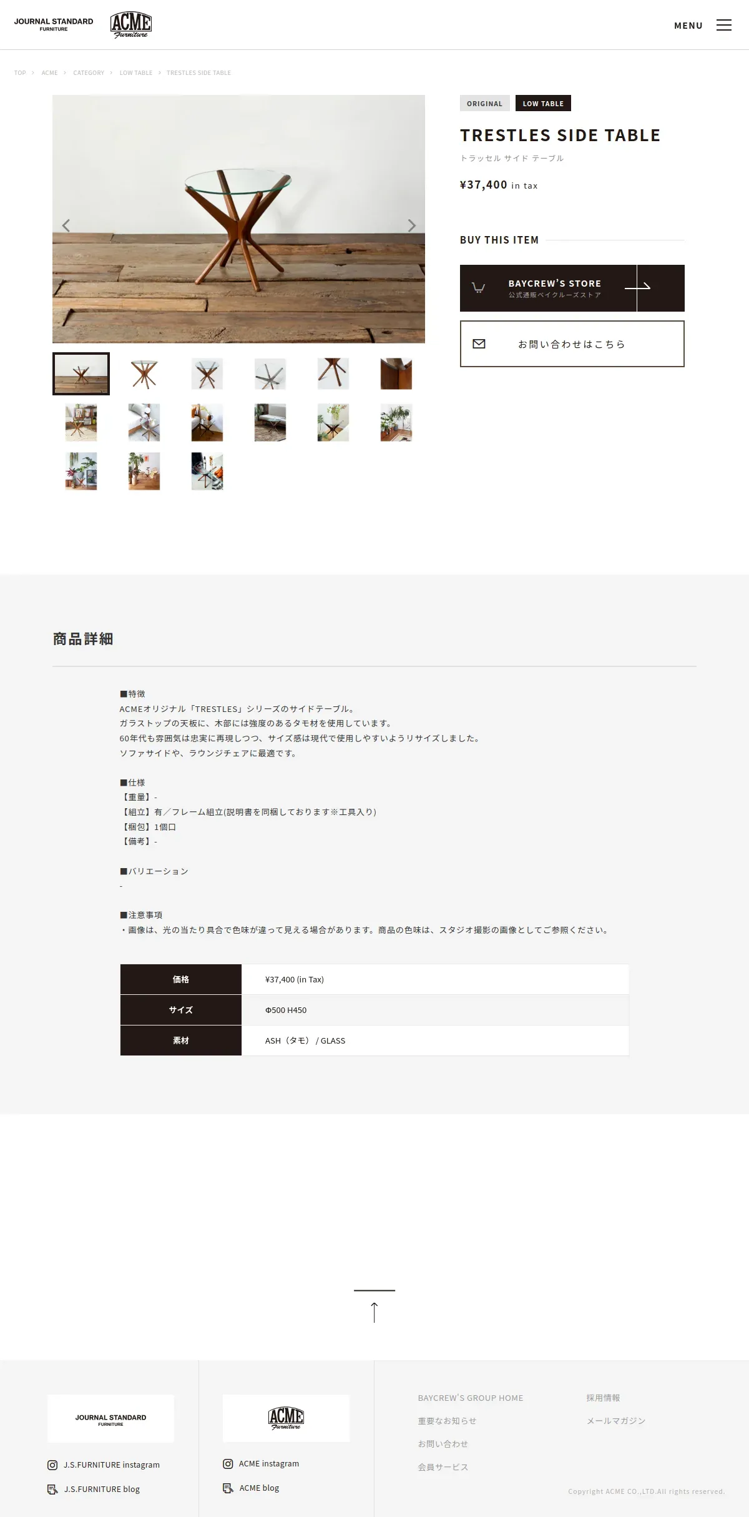Click the ACME Furniture header logo

click(x=131, y=25)
